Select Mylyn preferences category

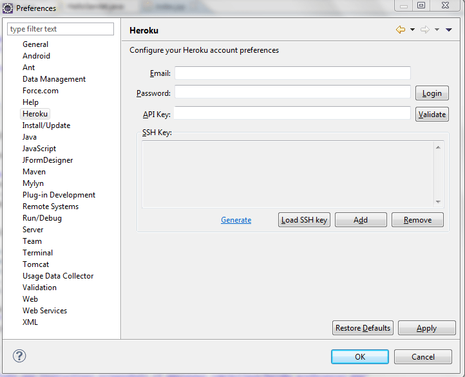click(x=33, y=183)
